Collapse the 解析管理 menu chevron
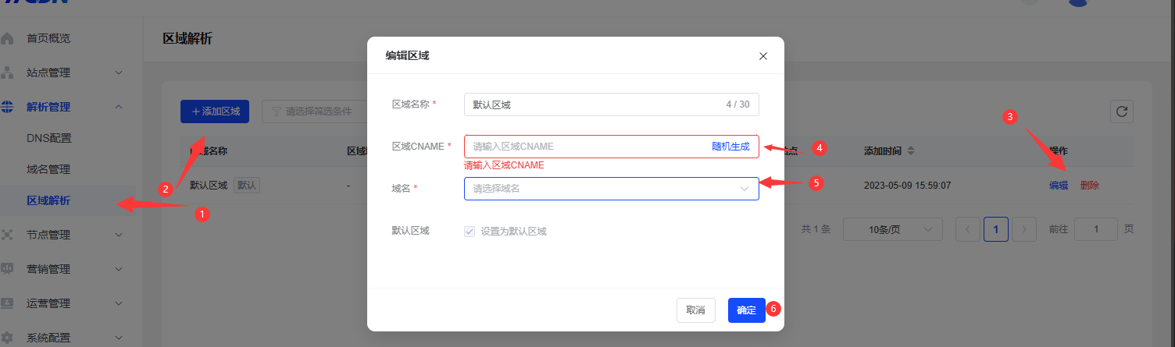This screenshot has height=347, width=1175. coord(119,107)
